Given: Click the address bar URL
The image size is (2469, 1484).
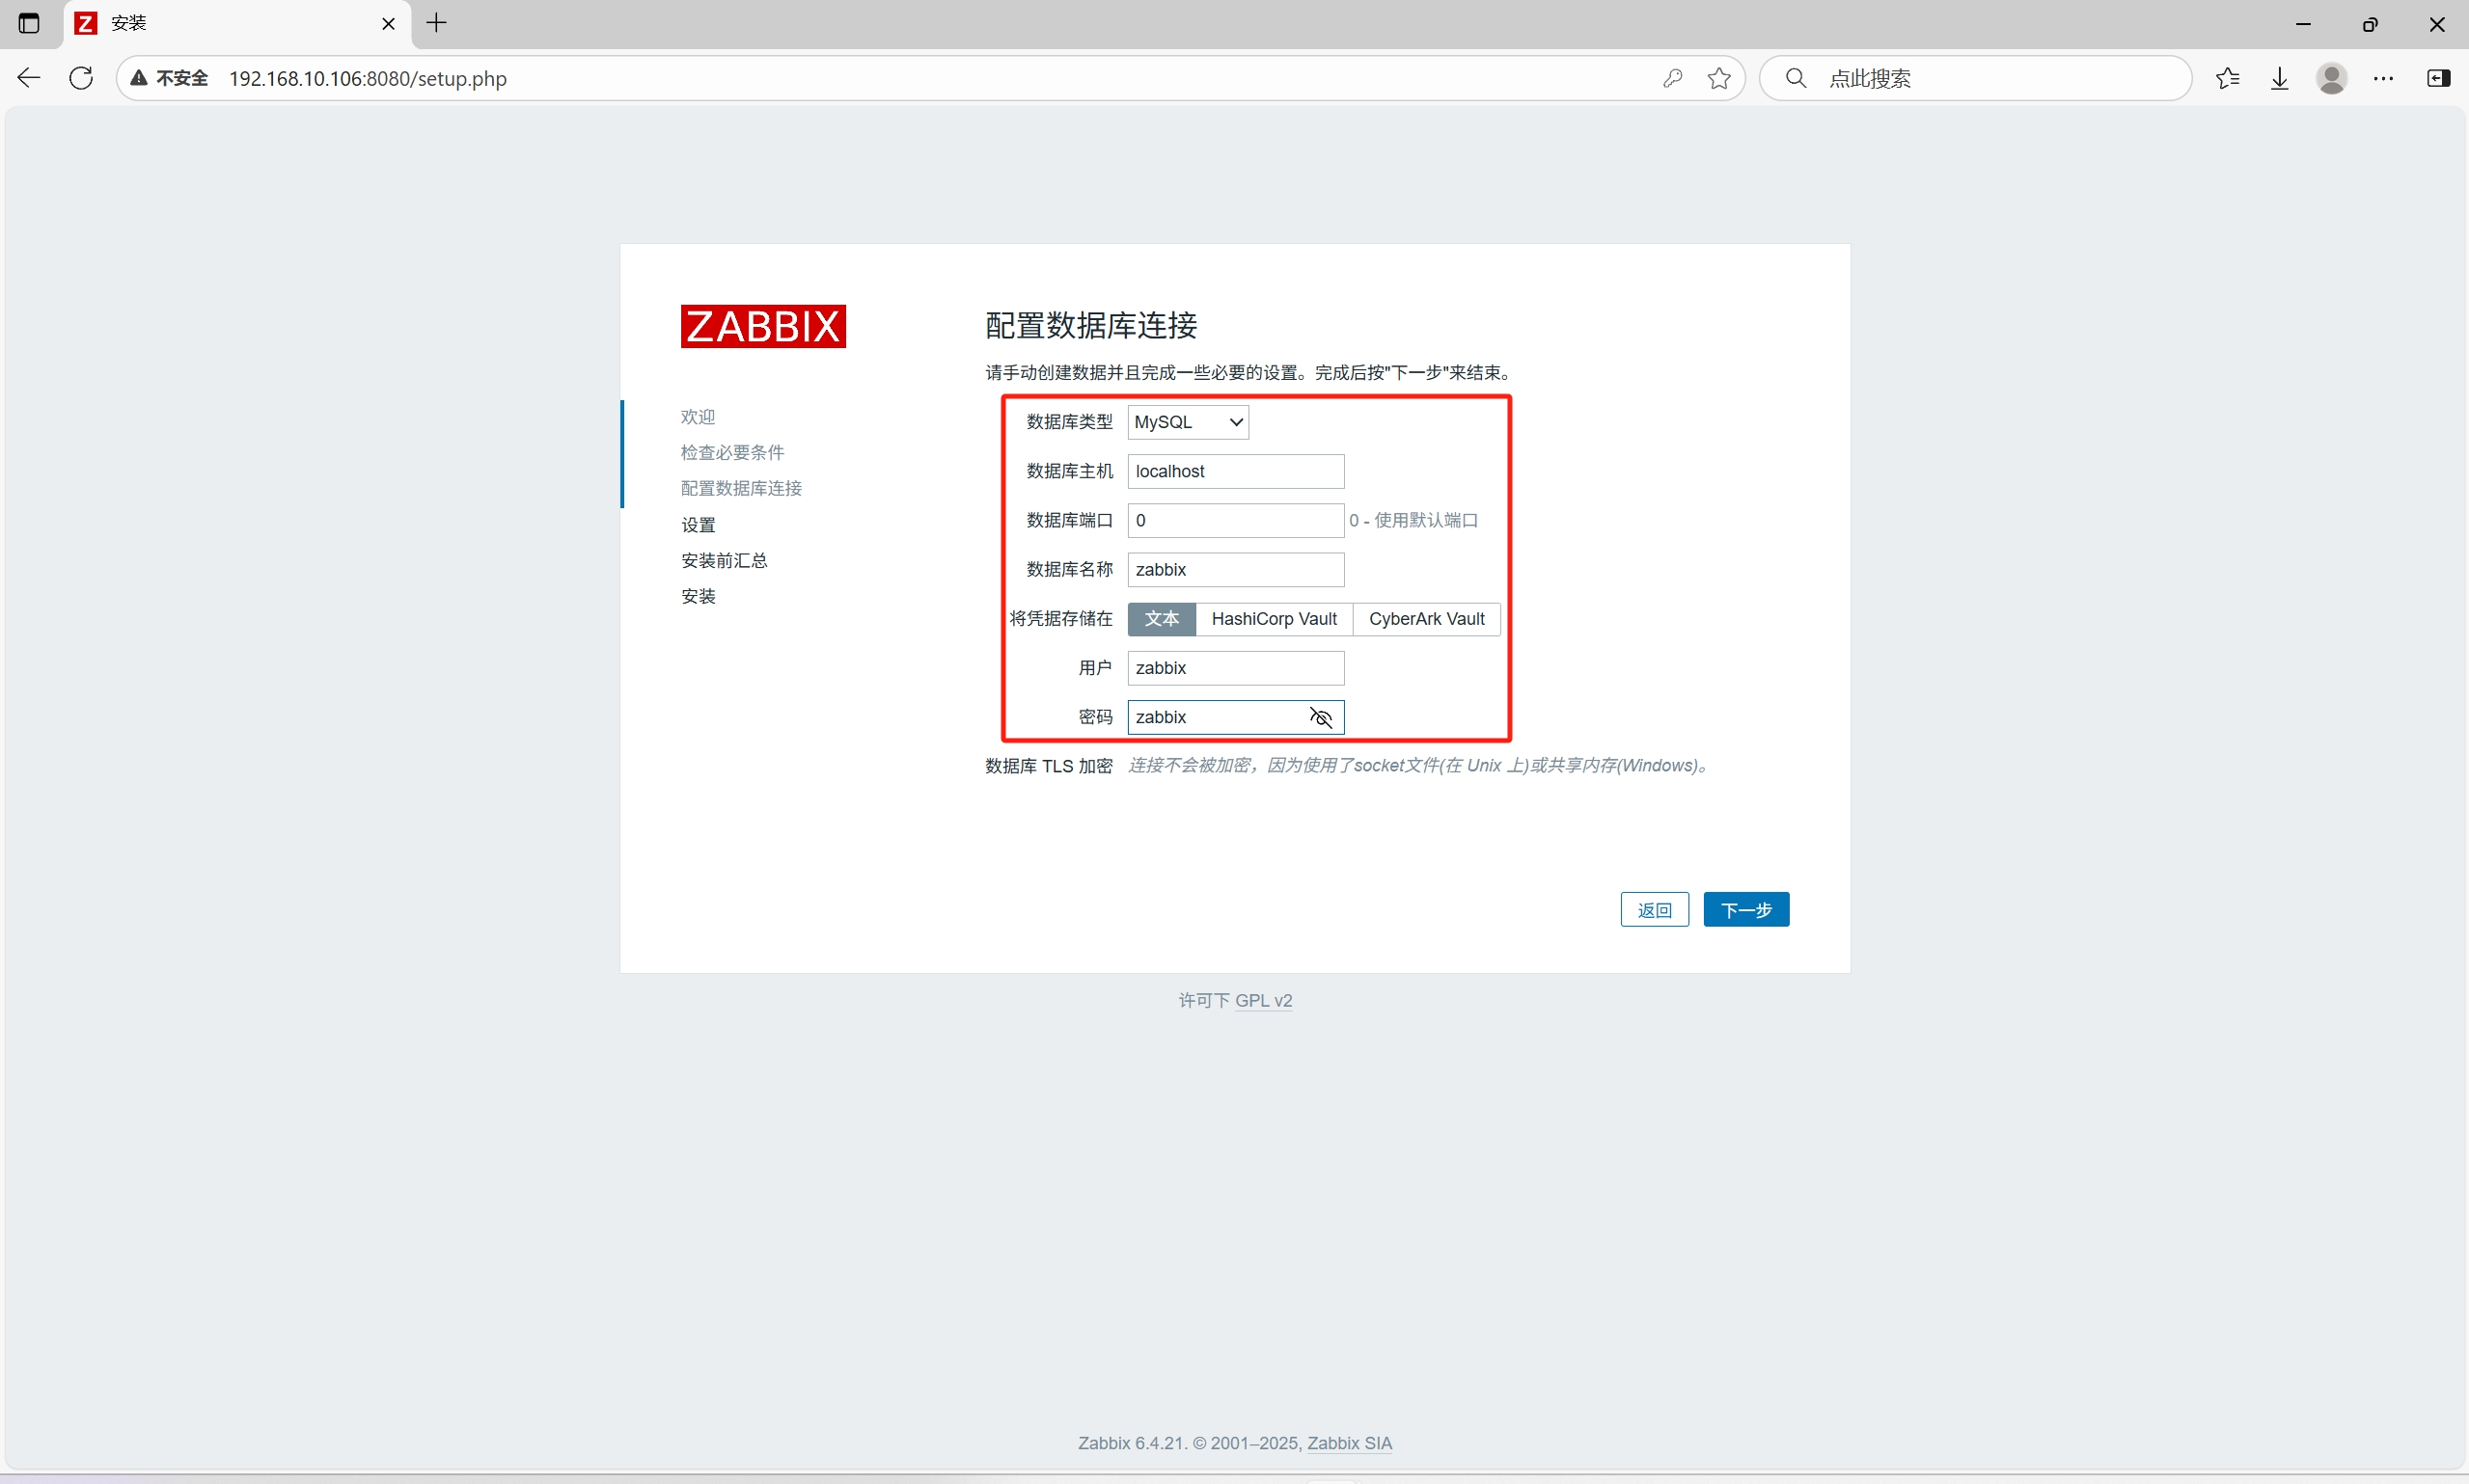Looking at the screenshot, I should (369, 78).
